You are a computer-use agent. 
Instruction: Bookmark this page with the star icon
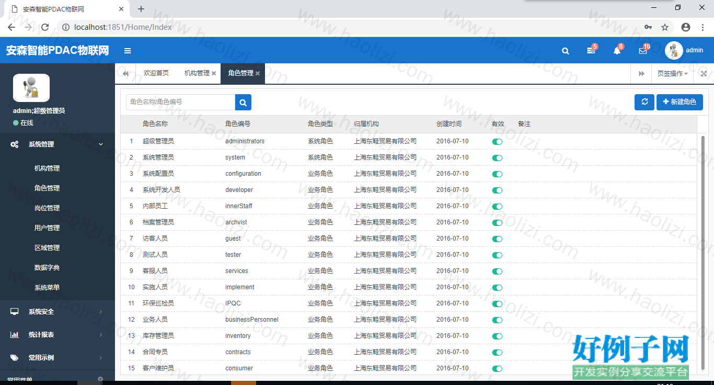[x=665, y=27]
